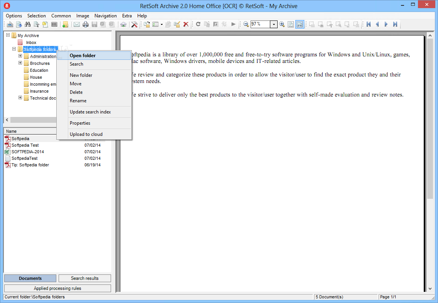The width and height of the screenshot is (438, 303).
Task: Click the OCR text recognition icon
Action: [36, 24]
